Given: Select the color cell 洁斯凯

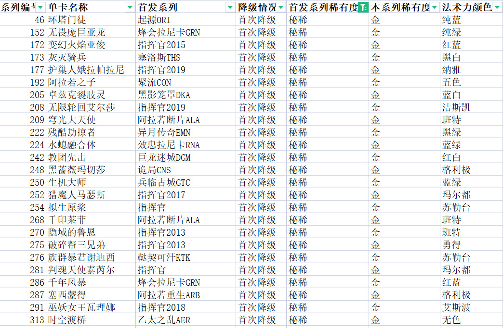Looking at the screenshot, I should coord(472,107).
